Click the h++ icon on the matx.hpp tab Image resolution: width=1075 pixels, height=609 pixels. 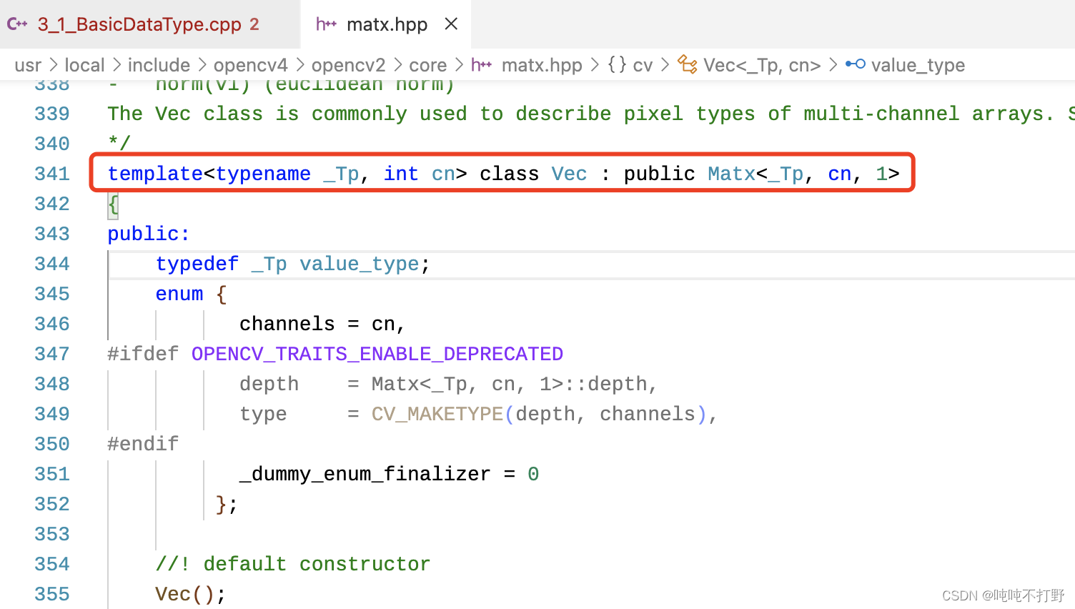[326, 24]
